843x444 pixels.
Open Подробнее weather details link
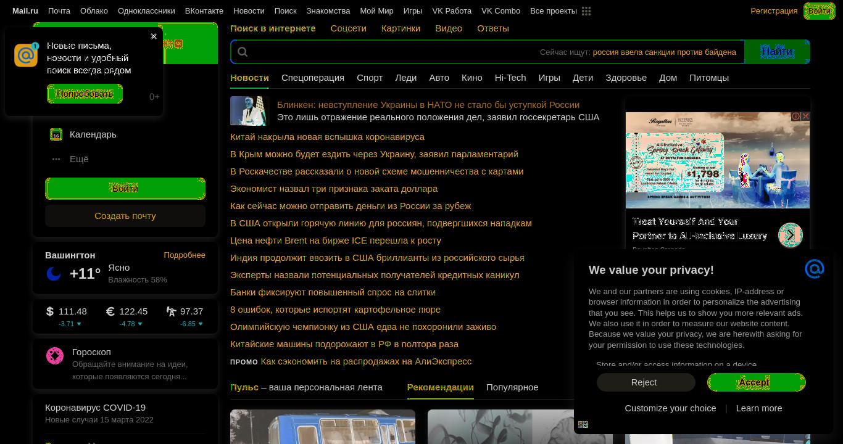(x=185, y=255)
